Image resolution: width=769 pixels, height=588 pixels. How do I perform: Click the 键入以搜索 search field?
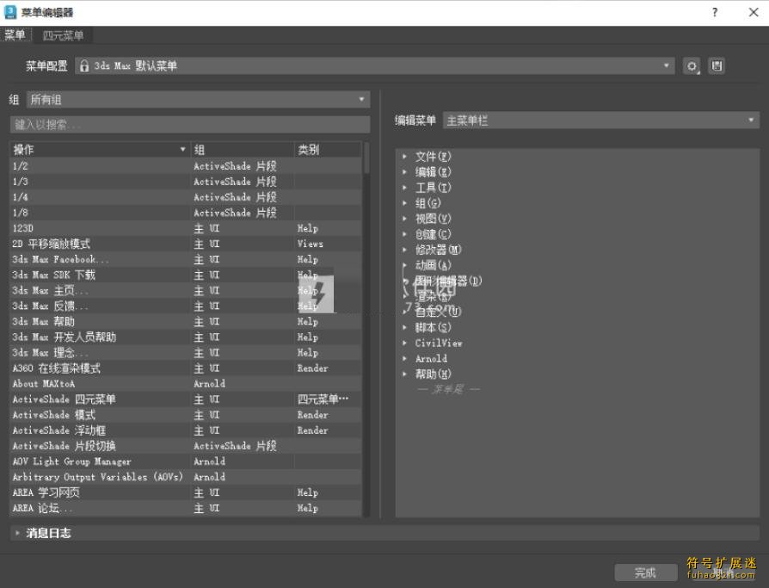click(x=190, y=125)
